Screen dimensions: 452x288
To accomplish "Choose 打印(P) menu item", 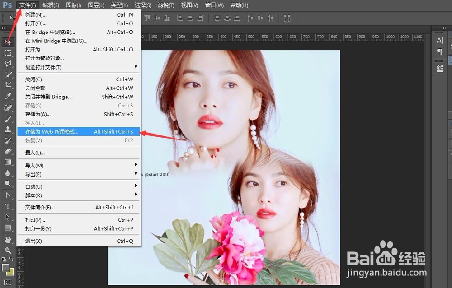I will point(79,220).
